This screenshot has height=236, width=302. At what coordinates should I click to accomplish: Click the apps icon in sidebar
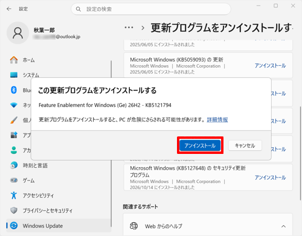pyautogui.click(x=14, y=135)
